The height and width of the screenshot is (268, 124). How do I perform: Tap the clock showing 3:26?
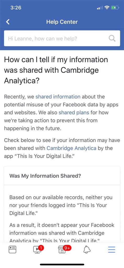16,8
